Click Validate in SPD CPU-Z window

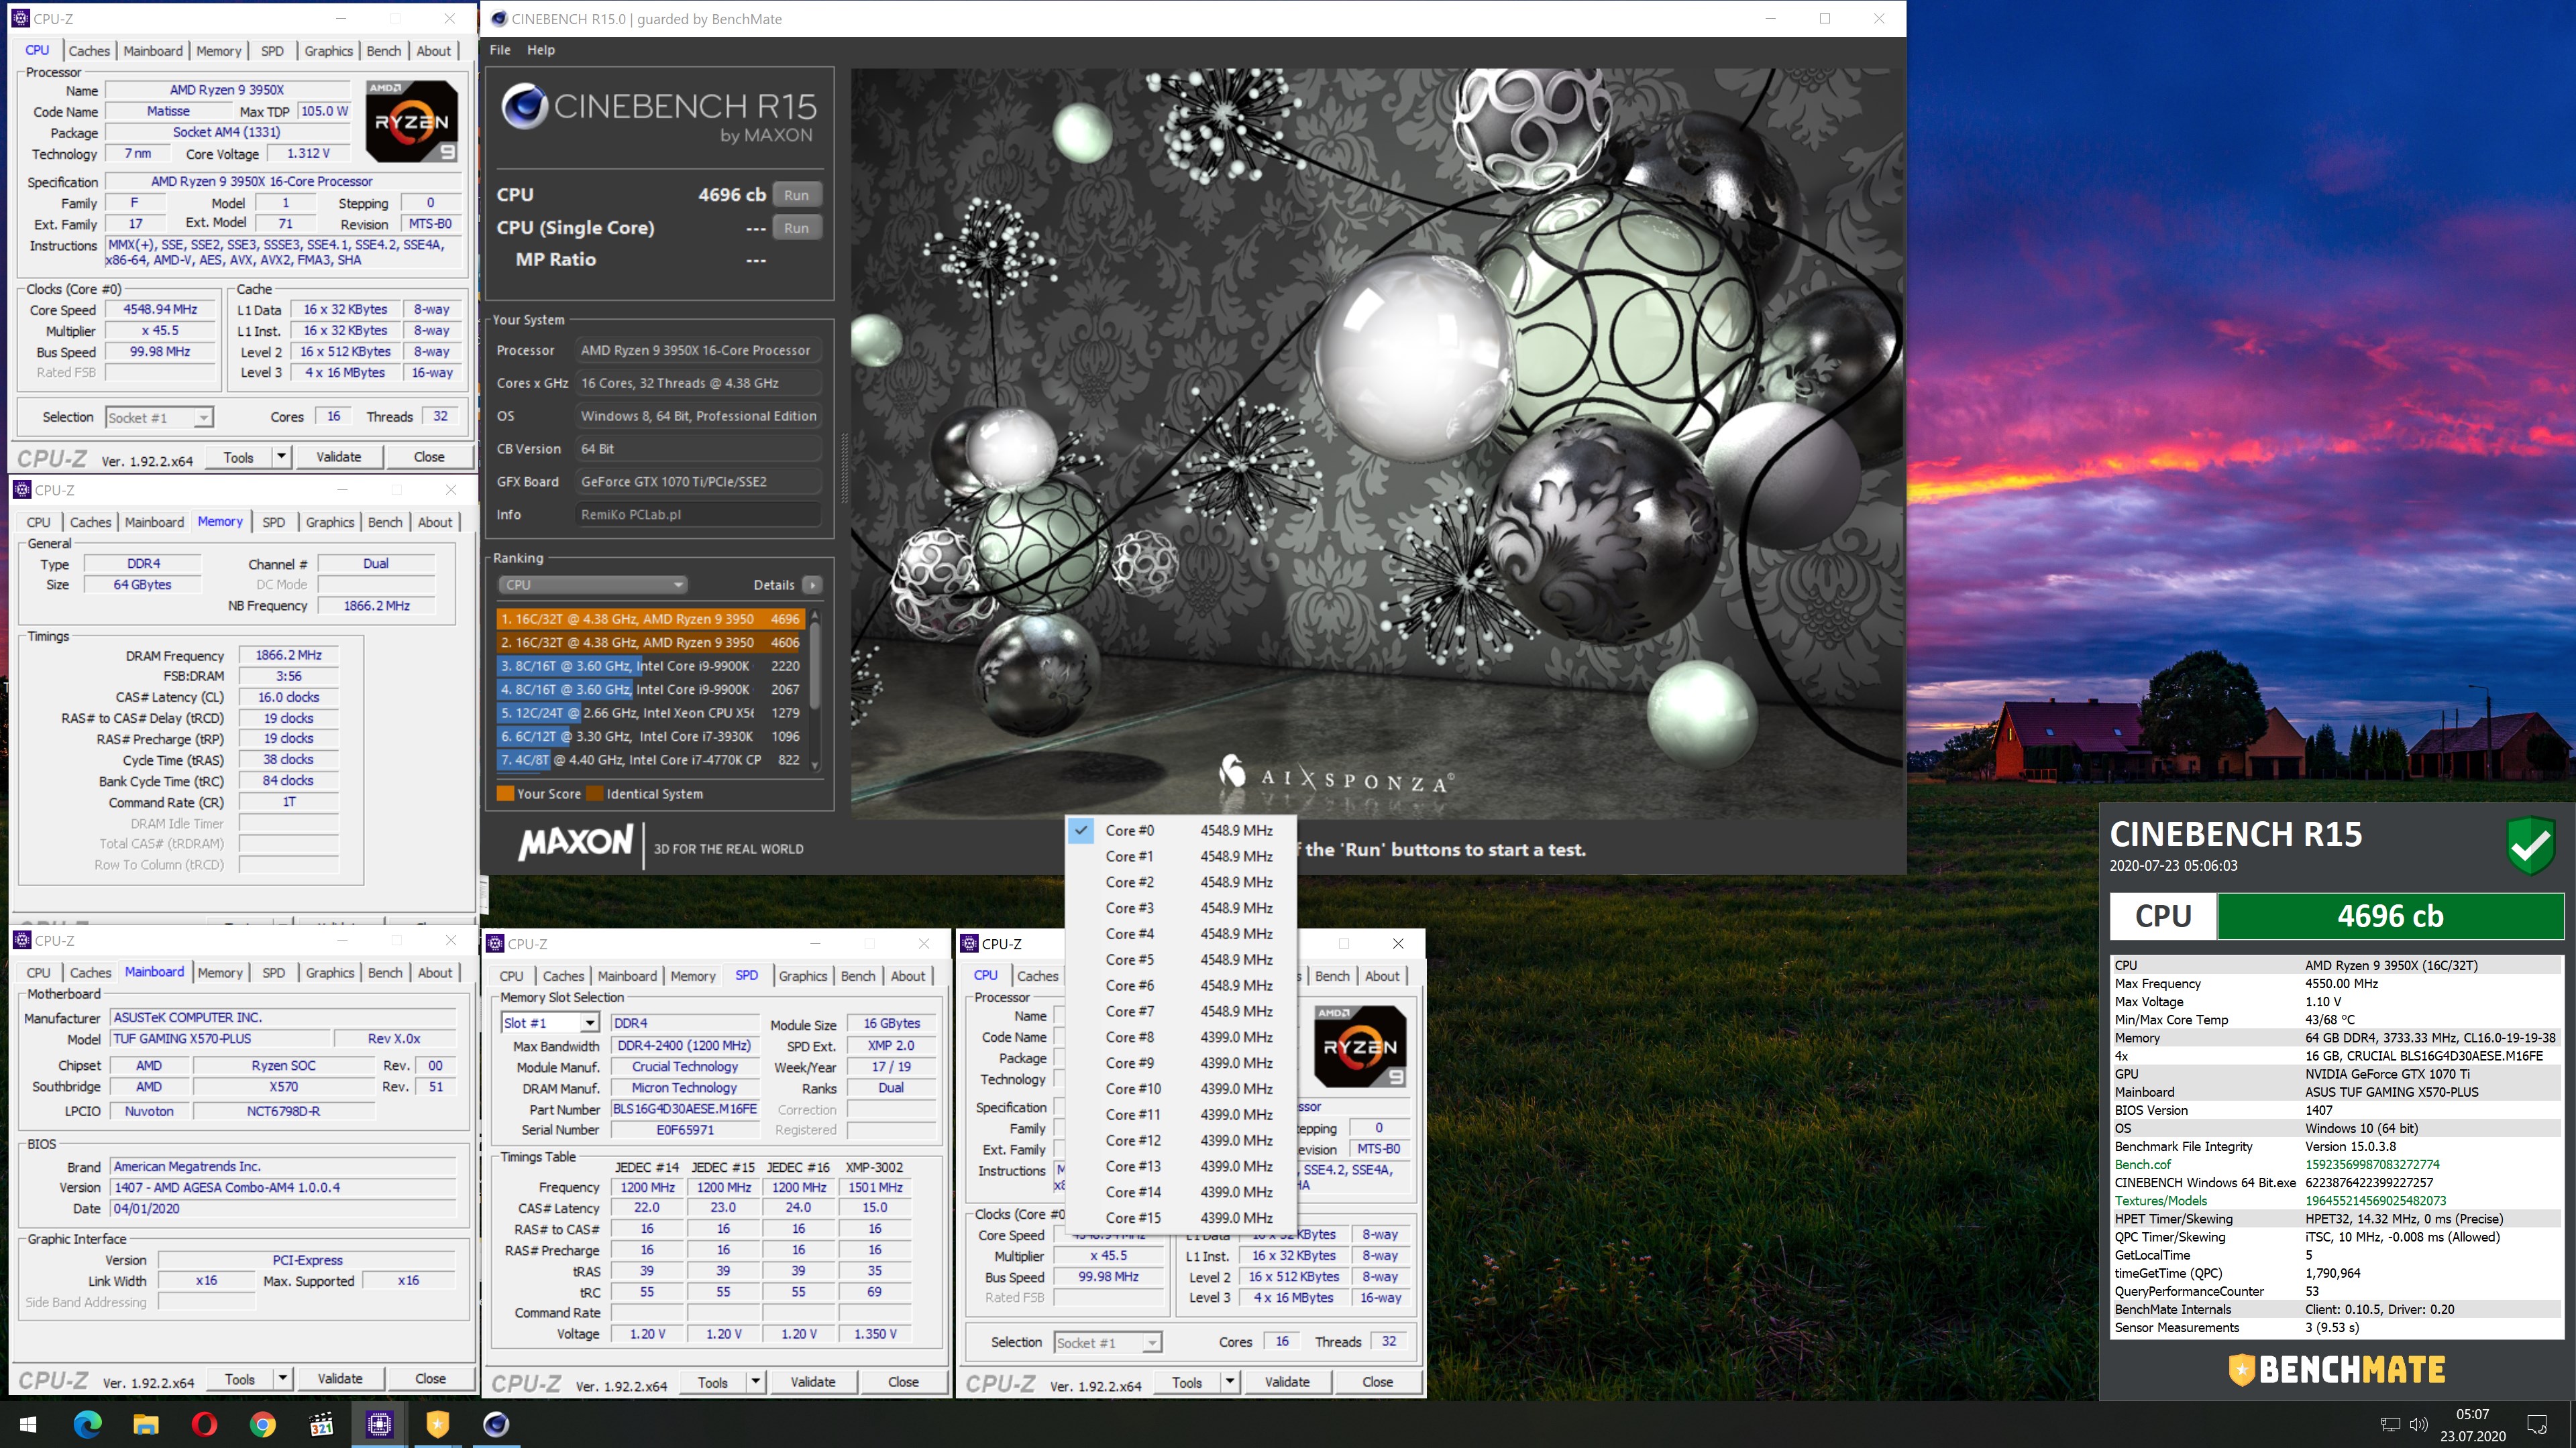point(812,1382)
